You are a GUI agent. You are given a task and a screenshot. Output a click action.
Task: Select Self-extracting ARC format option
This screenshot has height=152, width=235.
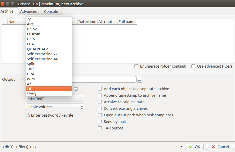(49, 59)
